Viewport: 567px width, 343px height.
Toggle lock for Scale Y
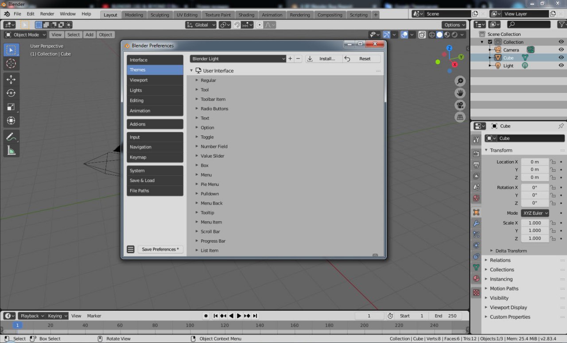(553, 231)
